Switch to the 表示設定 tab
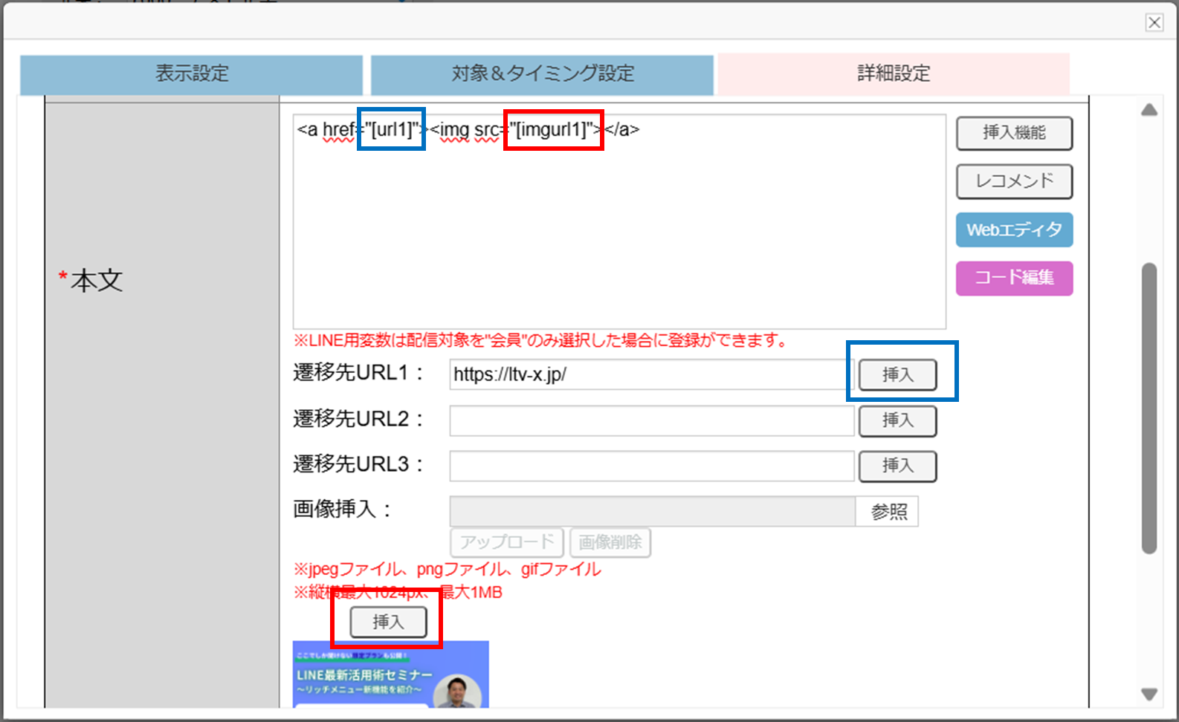Viewport: 1179px width, 722px height. (x=191, y=74)
